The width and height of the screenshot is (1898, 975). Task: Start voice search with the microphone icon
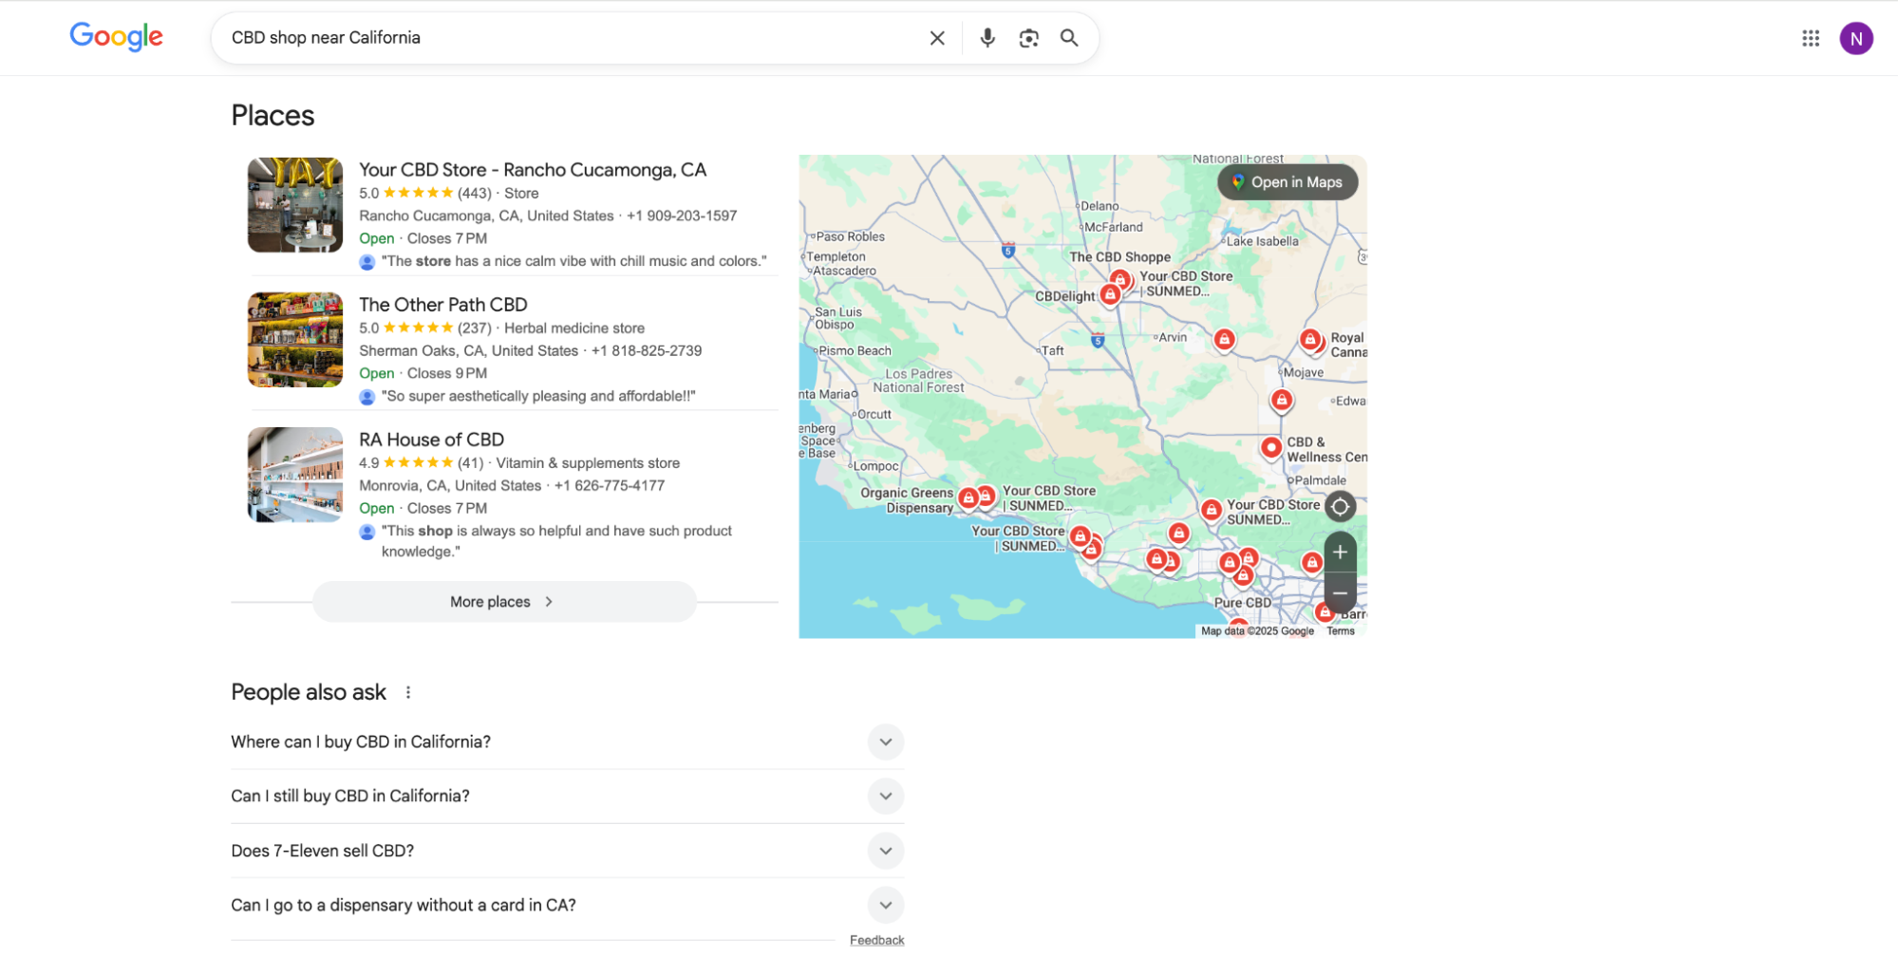[x=987, y=37]
